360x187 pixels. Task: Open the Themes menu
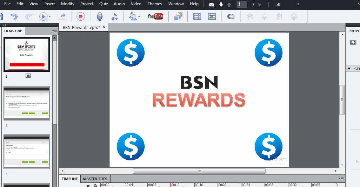coord(154,4)
